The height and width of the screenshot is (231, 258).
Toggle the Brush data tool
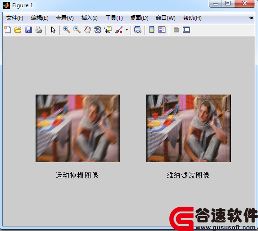[119, 30]
